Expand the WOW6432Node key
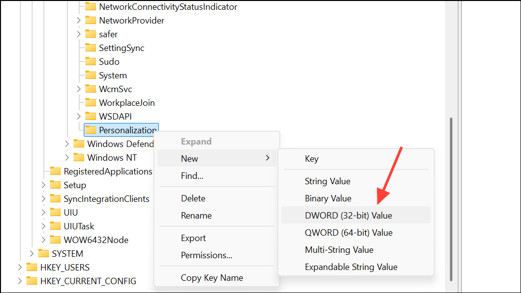This screenshot has width=521, height=293. pyautogui.click(x=44, y=240)
